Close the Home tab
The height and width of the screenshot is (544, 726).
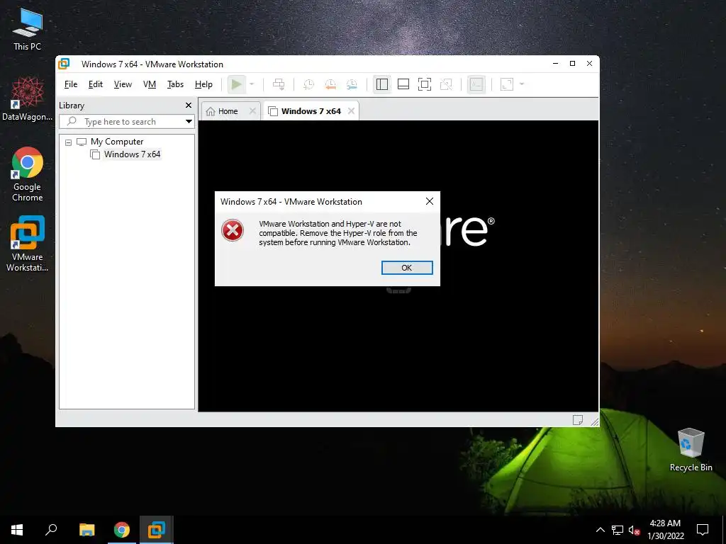click(252, 111)
